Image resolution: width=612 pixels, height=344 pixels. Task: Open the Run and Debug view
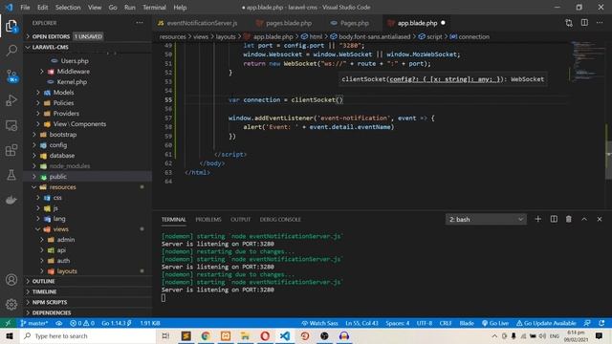pos(11,100)
